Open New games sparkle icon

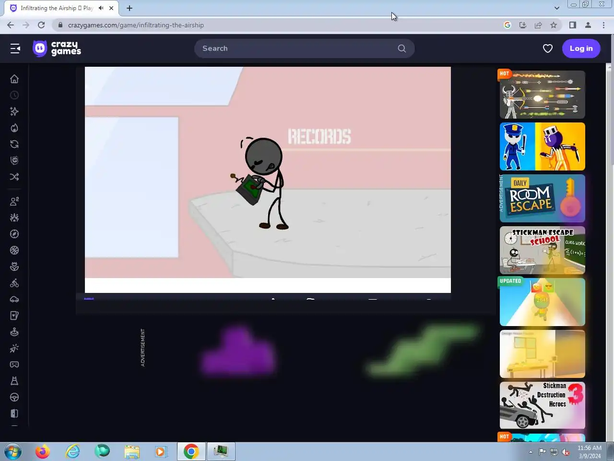point(14,111)
